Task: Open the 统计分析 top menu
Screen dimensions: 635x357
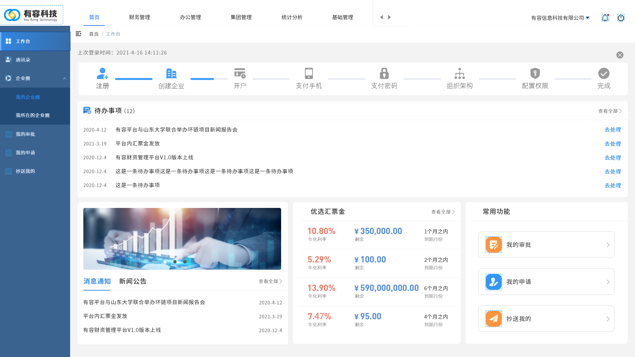Action: [x=292, y=17]
